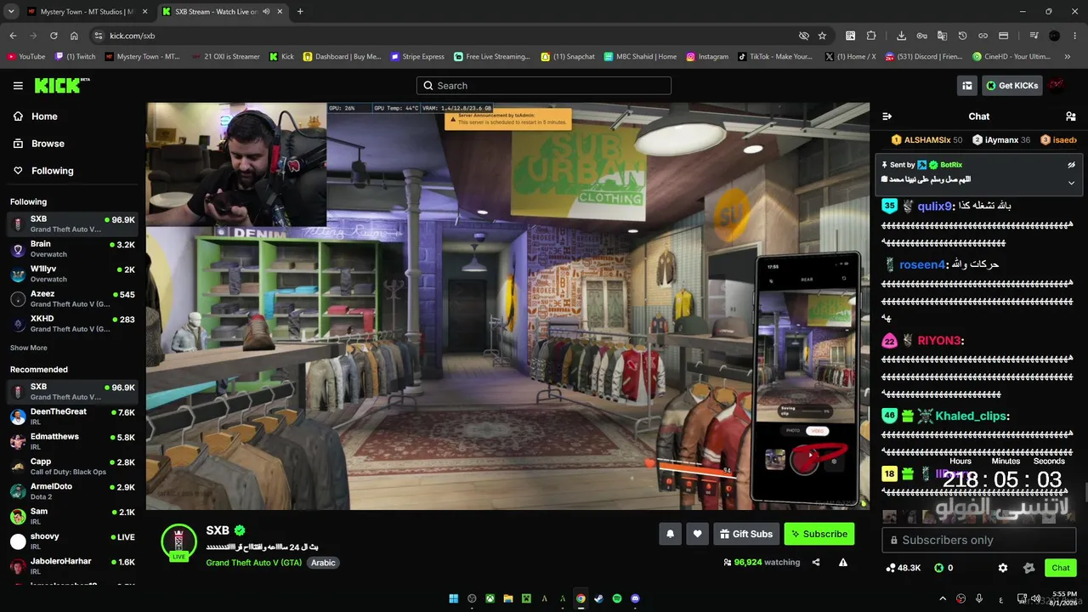Open ArmelDoto's Dota 2 channel

tap(72, 491)
